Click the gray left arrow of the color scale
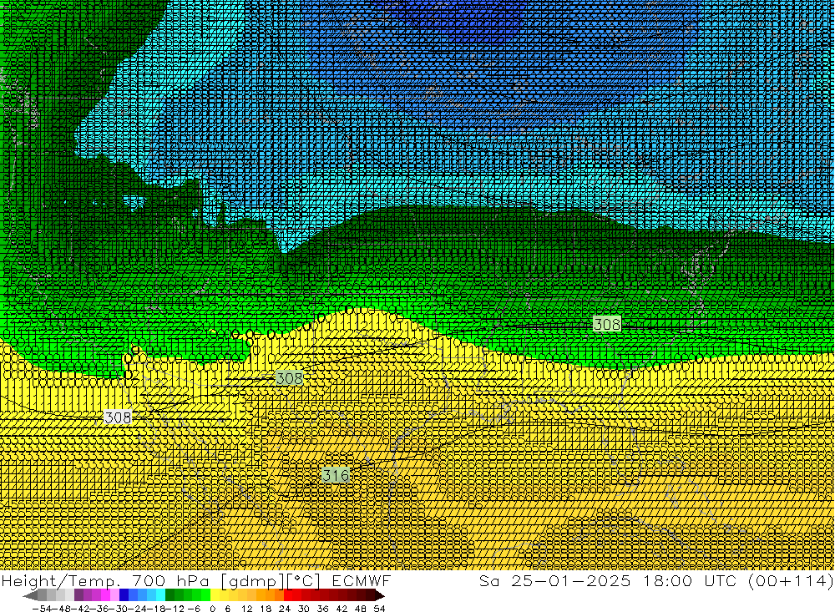835x612 pixels. (30, 595)
